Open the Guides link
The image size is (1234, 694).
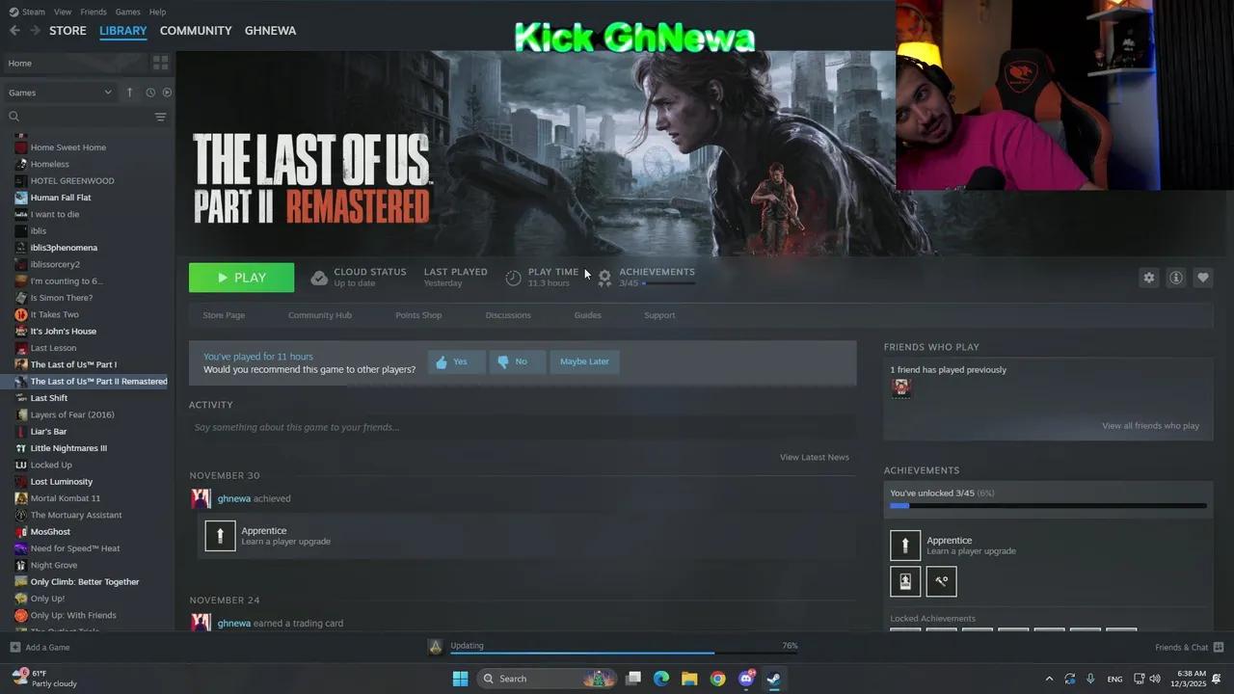coord(588,315)
